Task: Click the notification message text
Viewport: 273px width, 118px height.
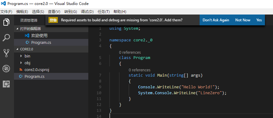Action: [x=122, y=20]
